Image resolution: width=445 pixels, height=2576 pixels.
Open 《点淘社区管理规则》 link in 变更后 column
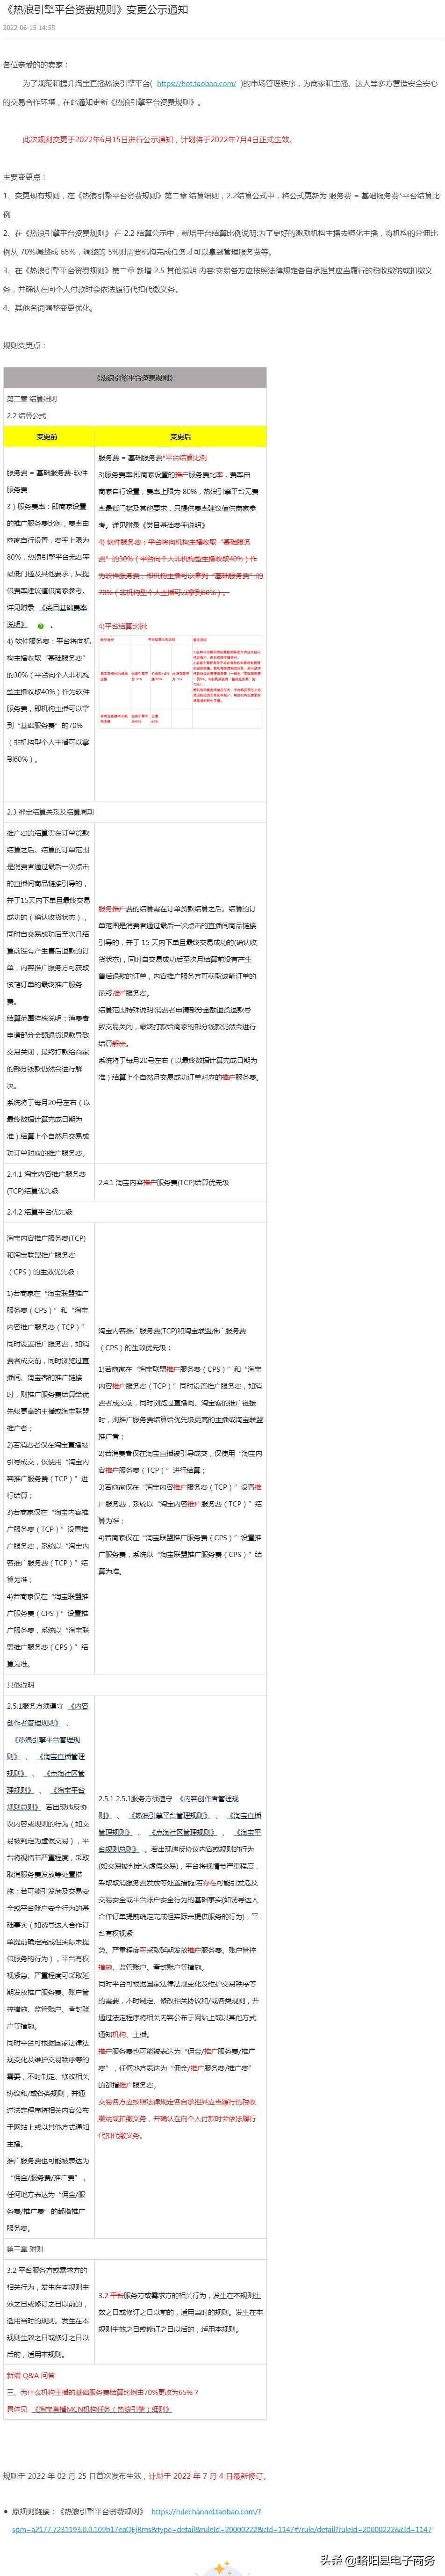click(x=182, y=1832)
